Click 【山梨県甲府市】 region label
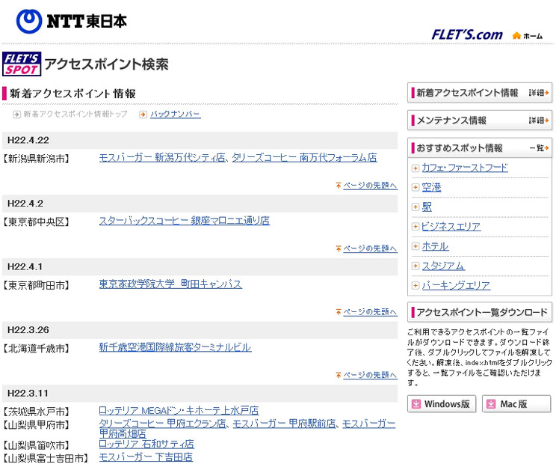Viewport: 556px width, 464px height. pos(36,424)
